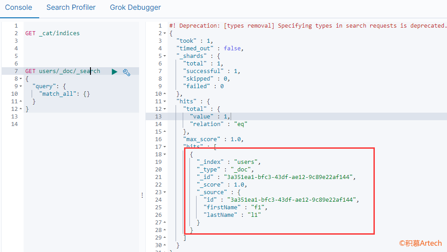Click the "_index" : "users" line
This screenshot has width=447, height=252.
click(x=229, y=162)
